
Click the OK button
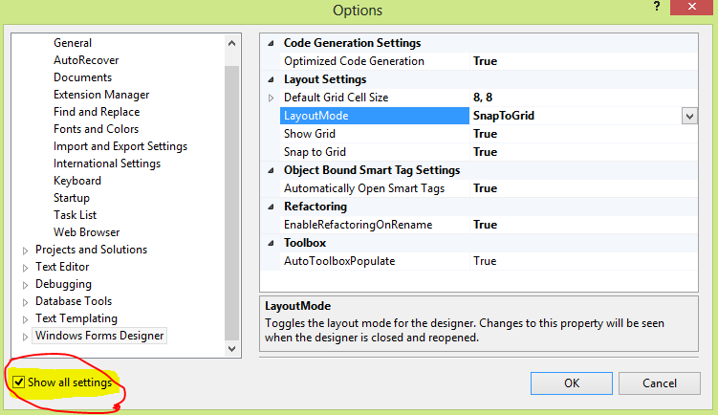click(572, 382)
